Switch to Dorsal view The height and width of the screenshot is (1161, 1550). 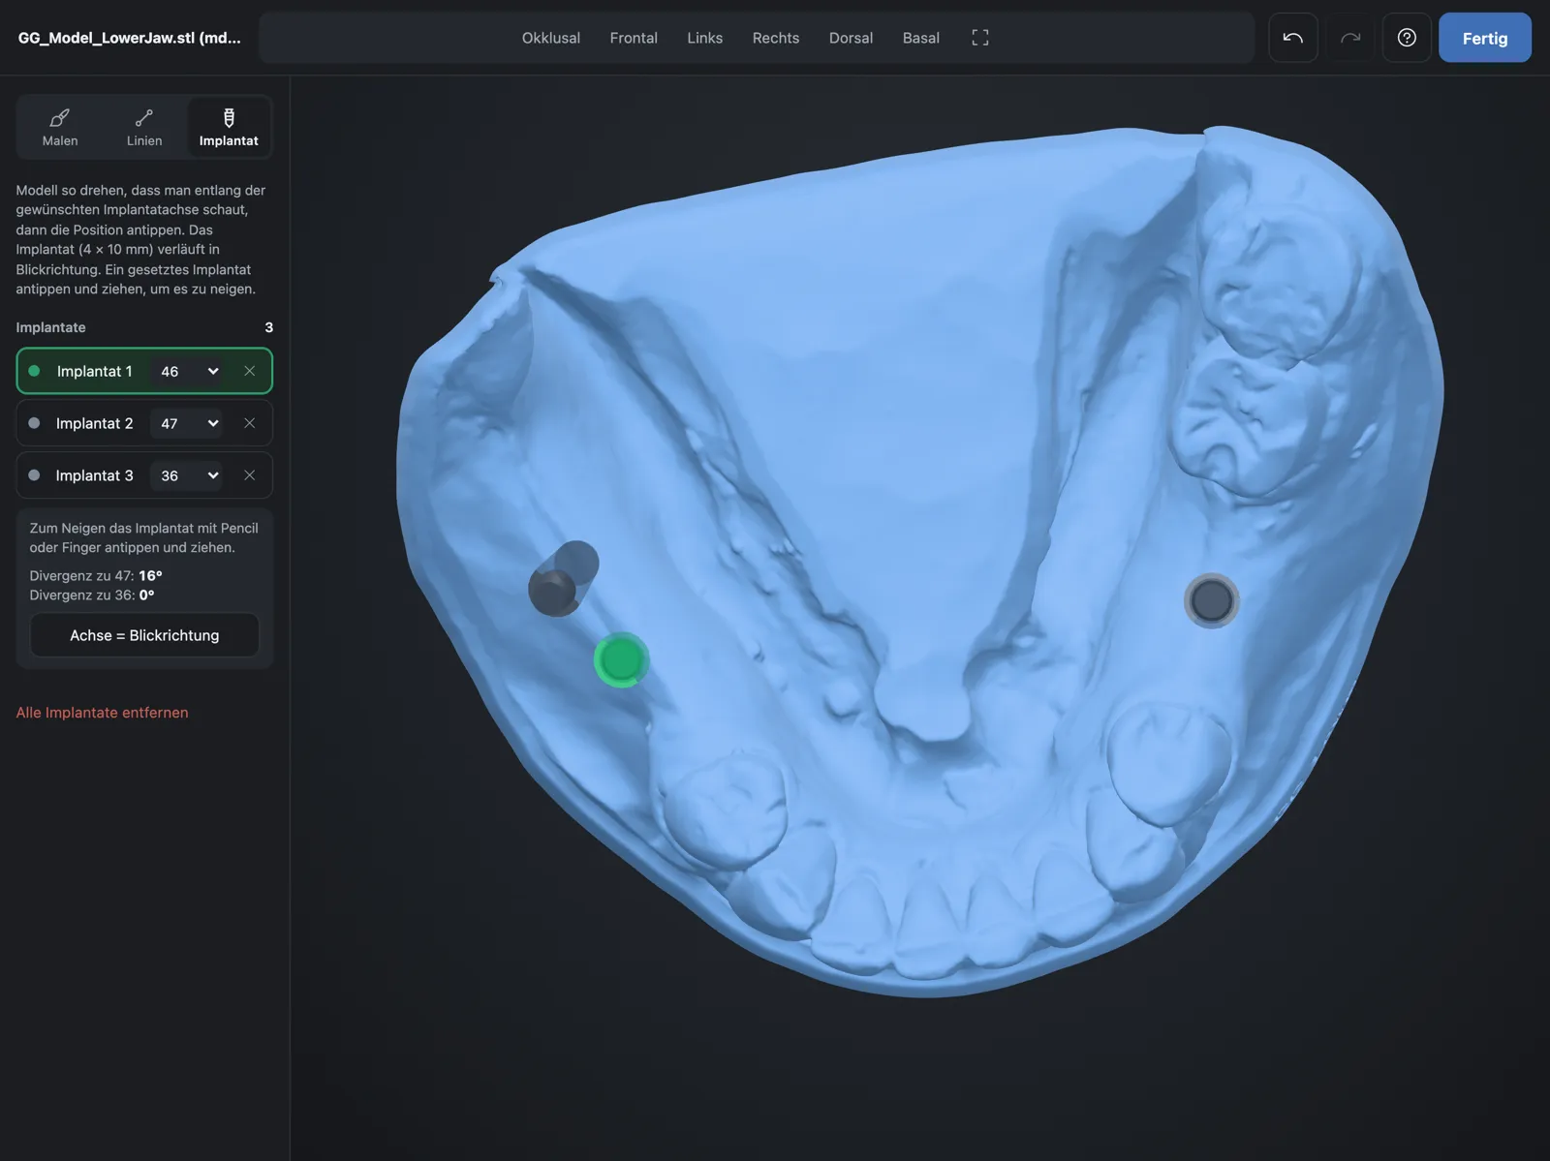[851, 38]
